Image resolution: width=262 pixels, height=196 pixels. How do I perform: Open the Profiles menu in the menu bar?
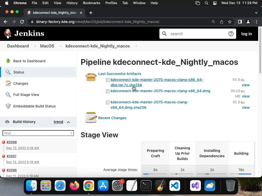111,3
